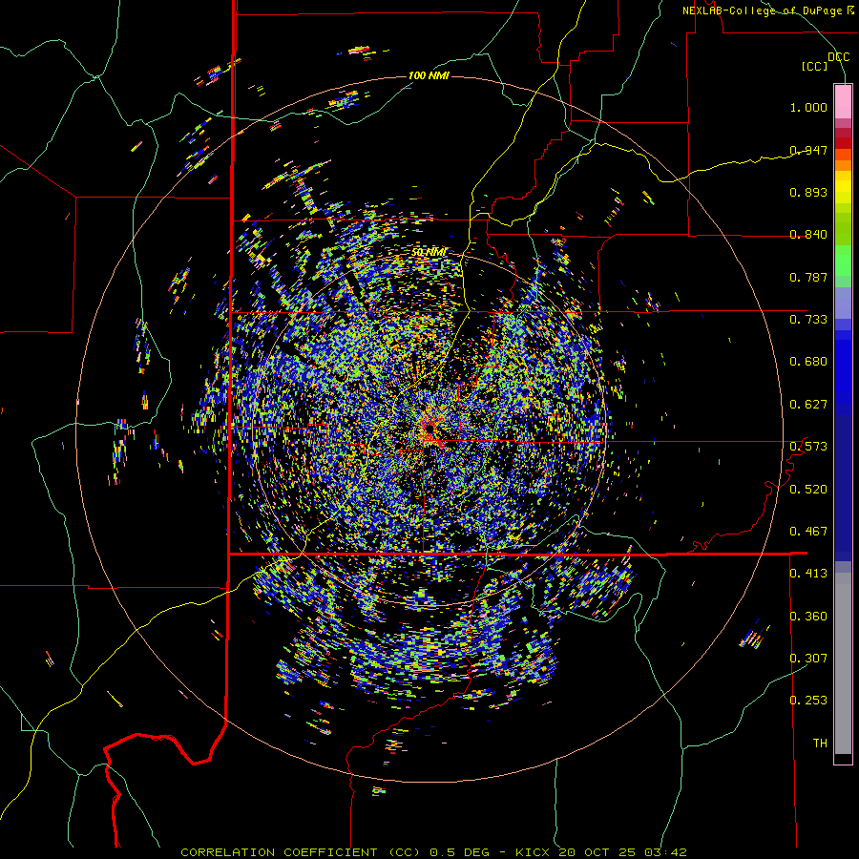Click the 0.360 scale value
The width and height of the screenshot is (859, 859).
point(808,616)
